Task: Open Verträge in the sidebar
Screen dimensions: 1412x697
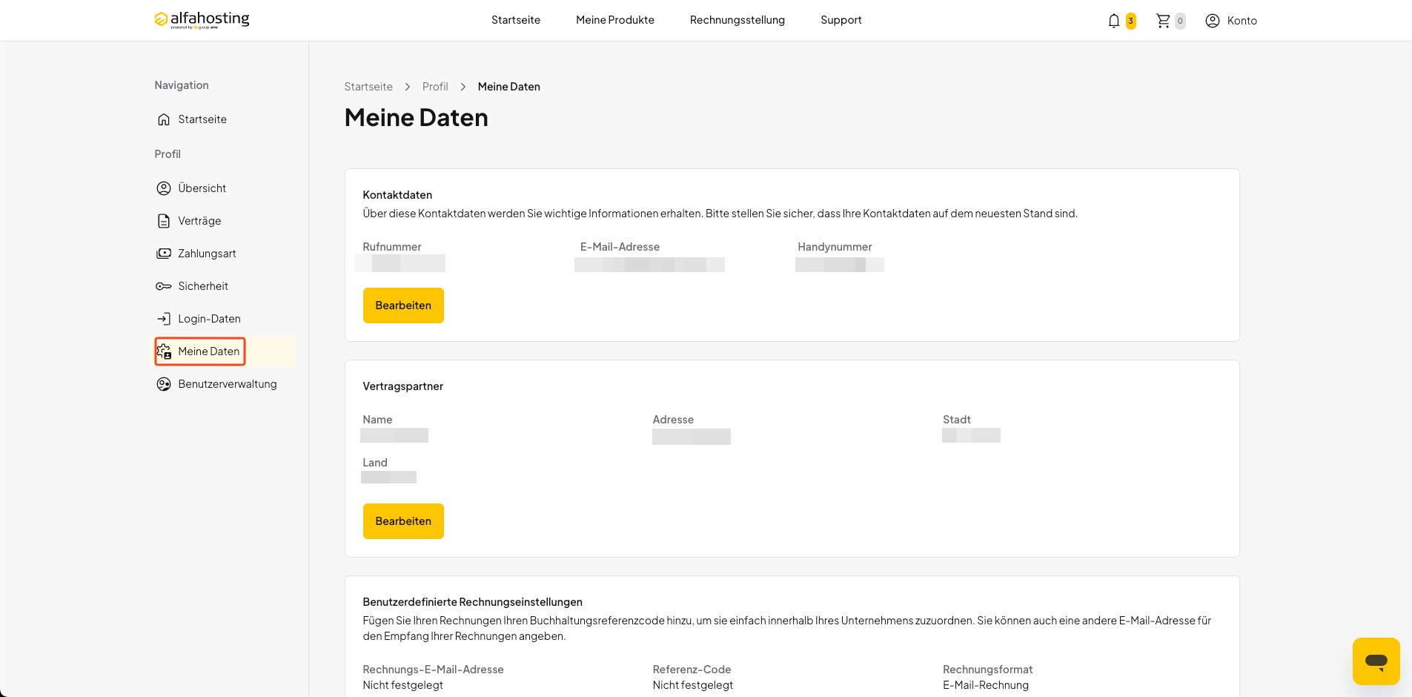Action: click(199, 221)
